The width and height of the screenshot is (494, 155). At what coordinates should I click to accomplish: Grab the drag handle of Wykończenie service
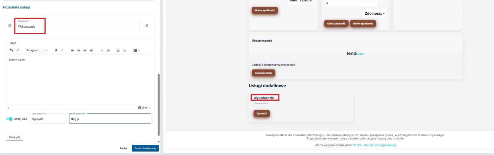[x=9, y=26]
